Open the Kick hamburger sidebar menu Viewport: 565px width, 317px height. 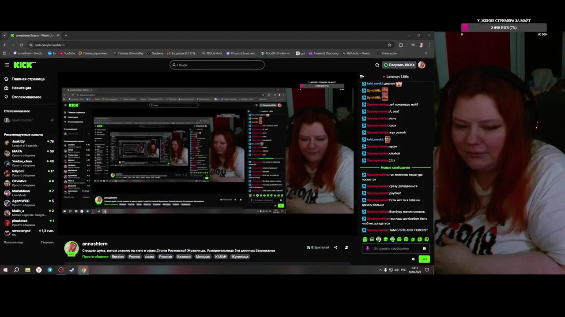[7, 65]
